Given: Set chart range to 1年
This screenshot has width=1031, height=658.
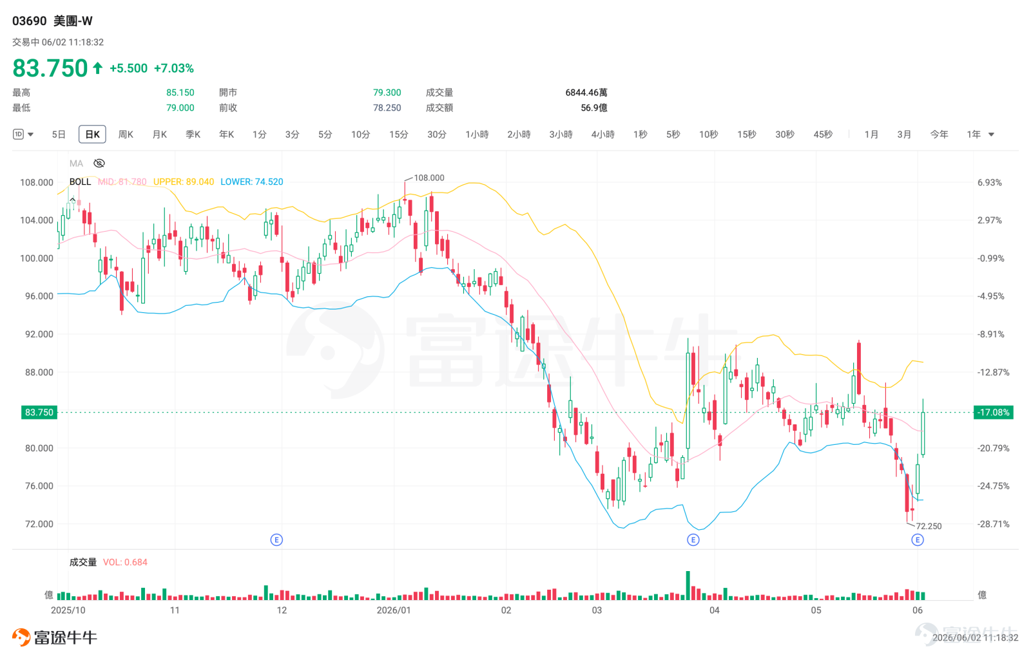Looking at the screenshot, I should point(973,135).
